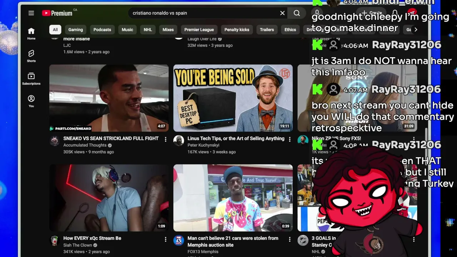The height and width of the screenshot is (257, 457).
Task: Click the Peter Kuchynskyi channel avatar
Action: click(179, 141)
